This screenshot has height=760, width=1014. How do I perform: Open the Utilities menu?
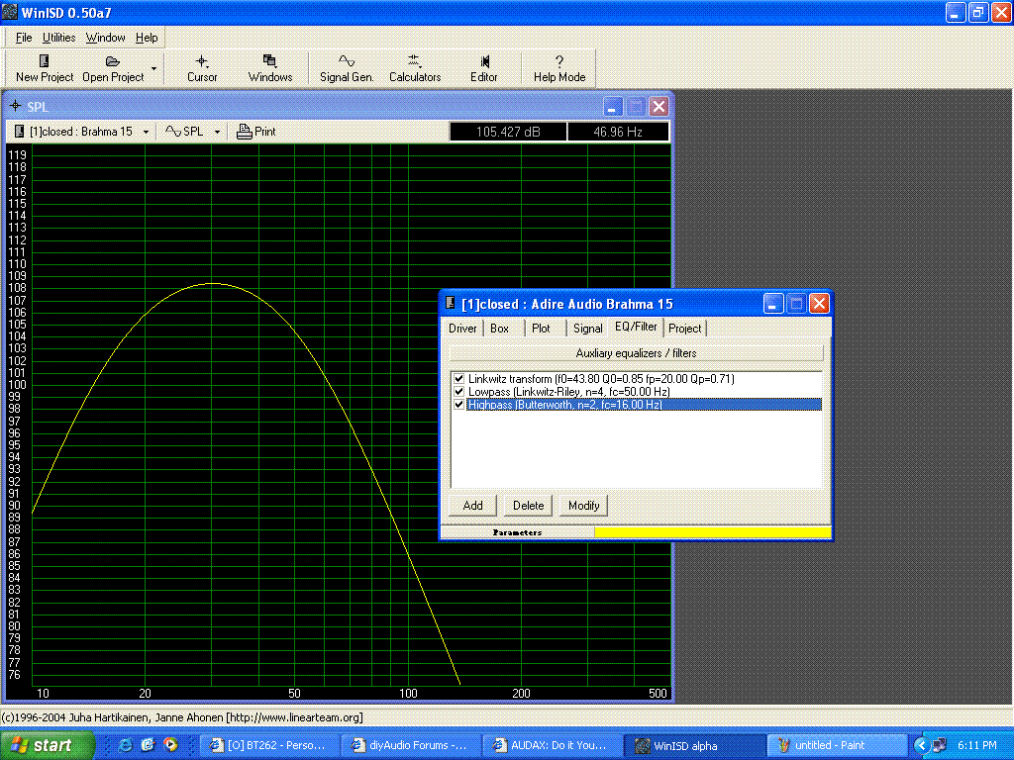click(x=58, y=38)
